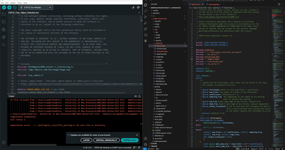The height and width of the screenshot is (150, 285).
Task: Expand the OUTLINE section in explorer
Action: tap(154, 144)
